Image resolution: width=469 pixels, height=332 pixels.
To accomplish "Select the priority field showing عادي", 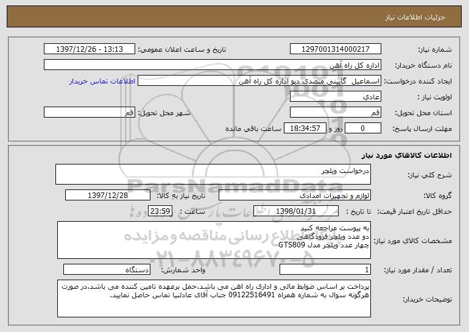I will point(335,97).
